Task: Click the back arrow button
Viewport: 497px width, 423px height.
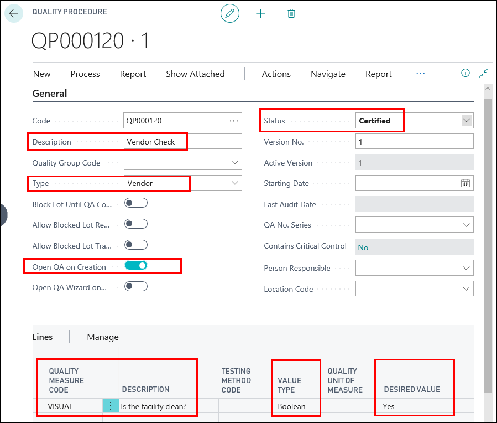Action: tap(14, 13)
